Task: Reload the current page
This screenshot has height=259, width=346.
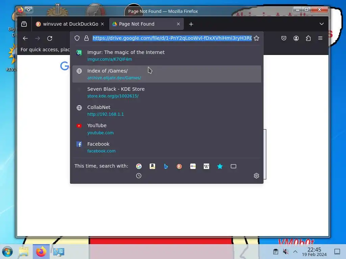Action: coord(50,38)
